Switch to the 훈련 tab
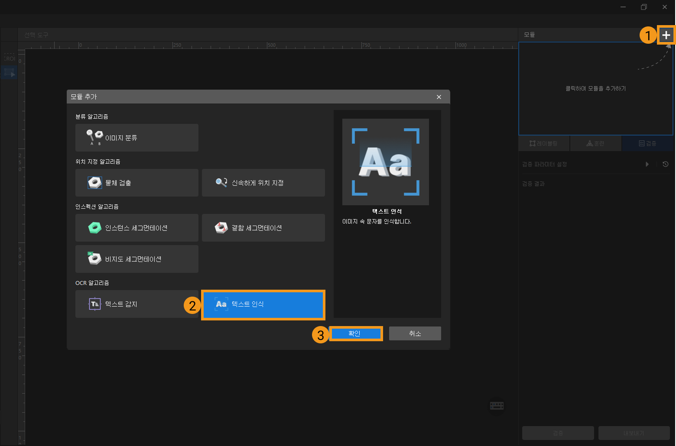Image resolution: width=676 pixels, height=446 pixels. 595,143
